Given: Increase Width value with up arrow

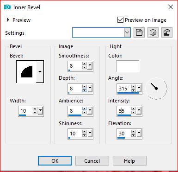Looking at the screenshot, I should click(35, 109).
